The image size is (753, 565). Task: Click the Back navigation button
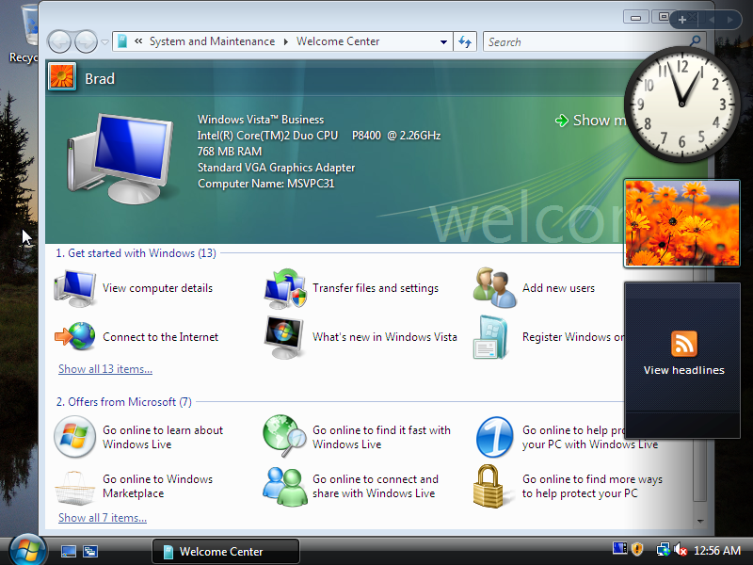(x=60, y=41)
